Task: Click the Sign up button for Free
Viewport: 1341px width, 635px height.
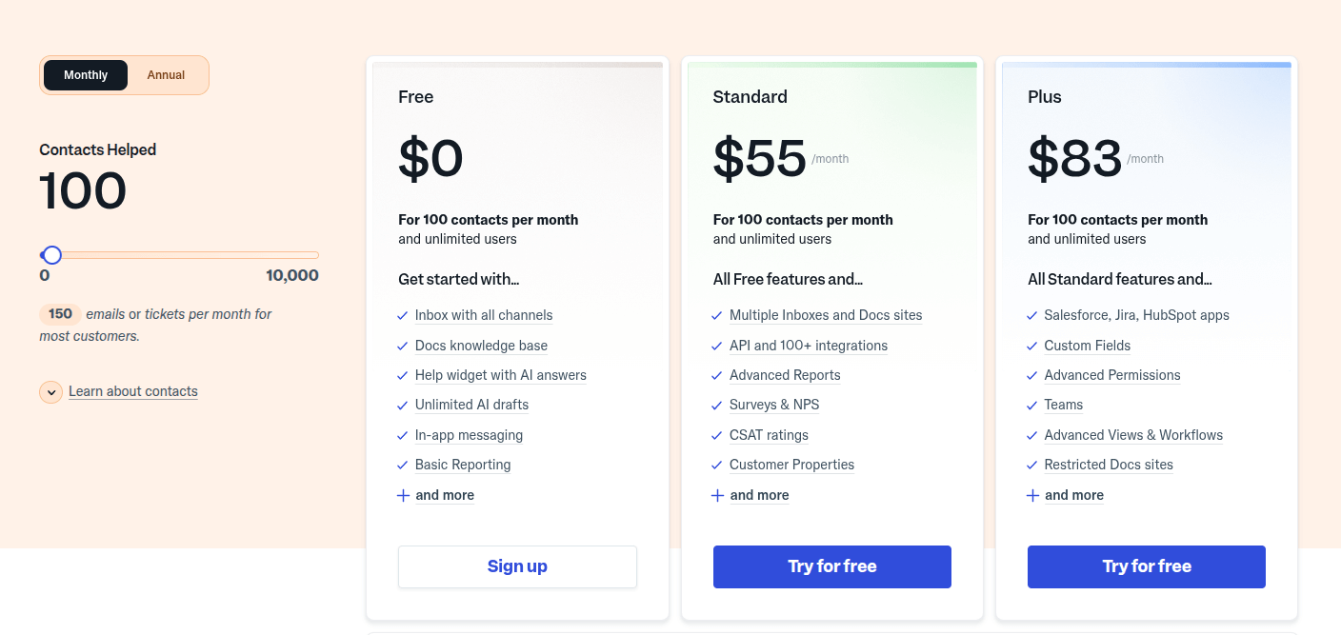Action: [x=517, y=566]
